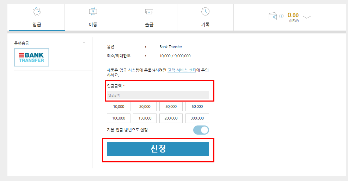
Task: Click the withdrawal cash icon
Action: (x=149, y=12)
